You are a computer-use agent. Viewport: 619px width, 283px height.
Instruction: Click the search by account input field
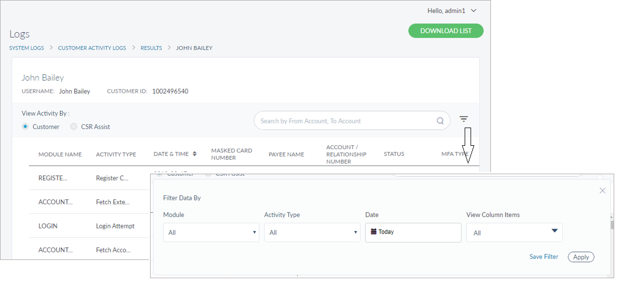pos(343,121)
